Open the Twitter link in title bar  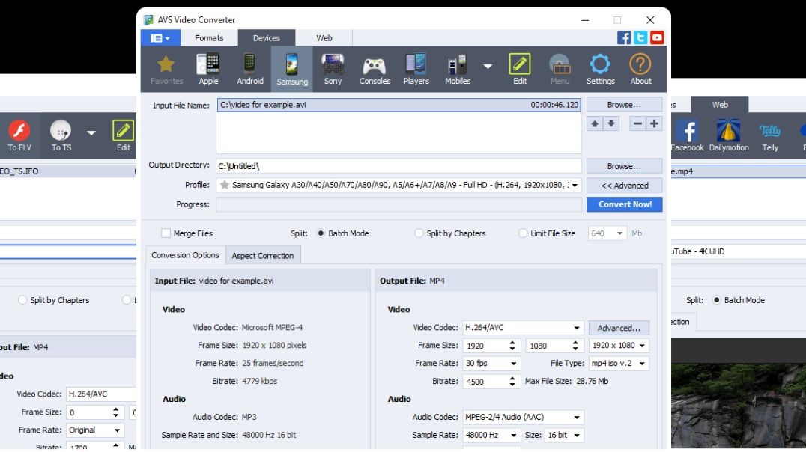640,37
